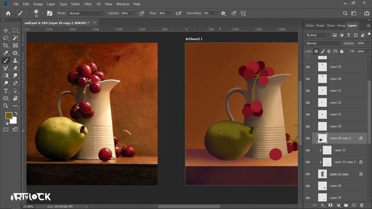The height and width of the screenshot is (209, 372).
Task: Open the Smoothing value dropdown
Action: pos(216,13)
